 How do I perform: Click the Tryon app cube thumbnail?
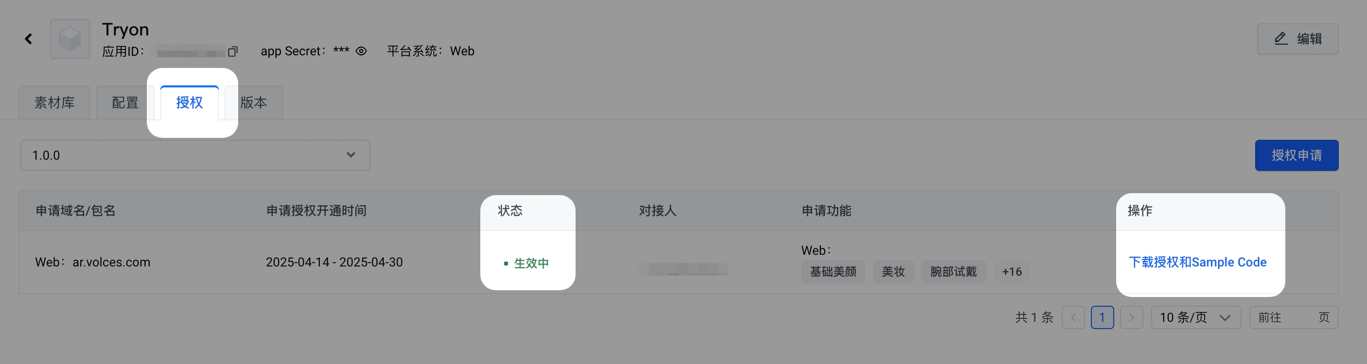70,39
